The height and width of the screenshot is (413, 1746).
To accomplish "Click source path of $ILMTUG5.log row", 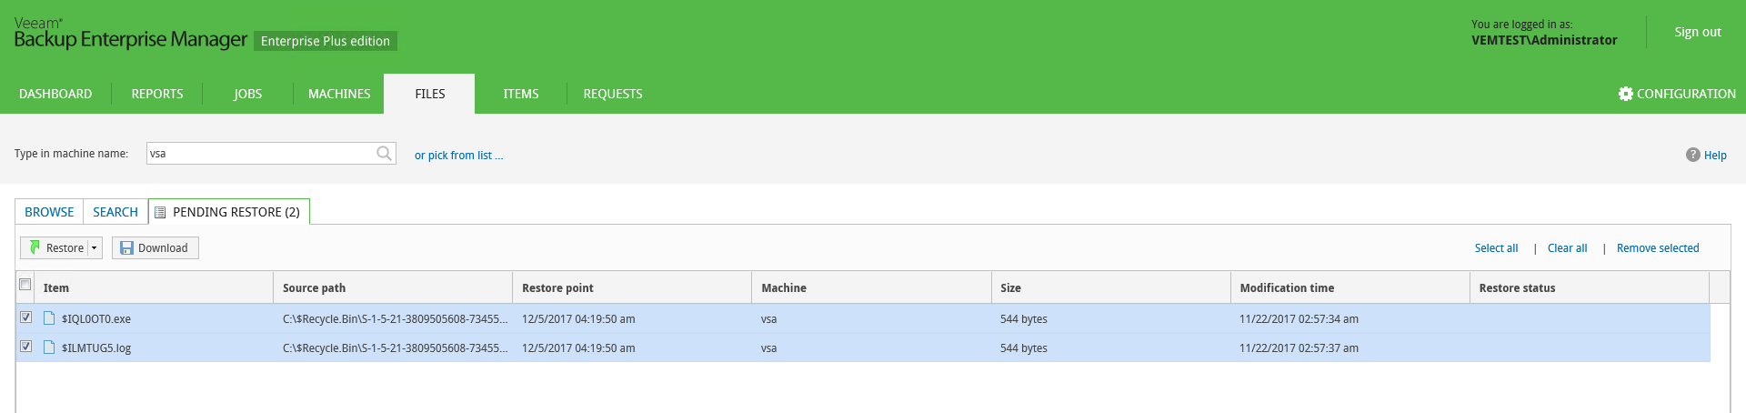I will (395, 348).
